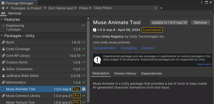Viewport: 214px width, 104px height.
Task: Click the JetBrains Rider Editor lock icon
Action: pyautogui.click(x=3, y=76)
